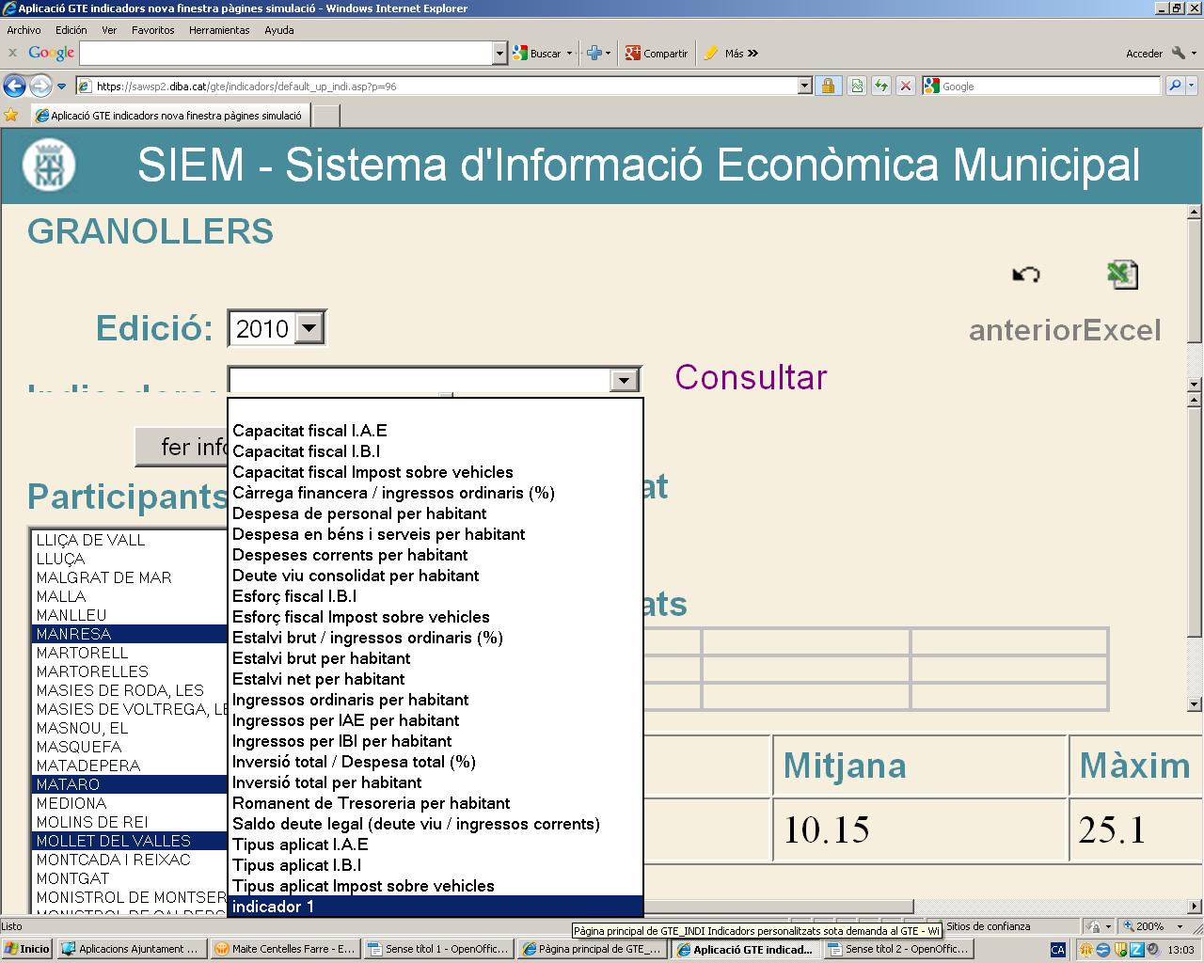
Task: Open the Herramientas menu
Action: click(x=219, y=30)
